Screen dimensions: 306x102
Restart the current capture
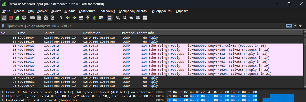point(17,18)
